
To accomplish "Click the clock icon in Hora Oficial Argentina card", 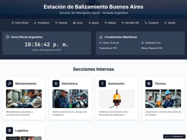I will pyautogui.click(x=8, y=37).
